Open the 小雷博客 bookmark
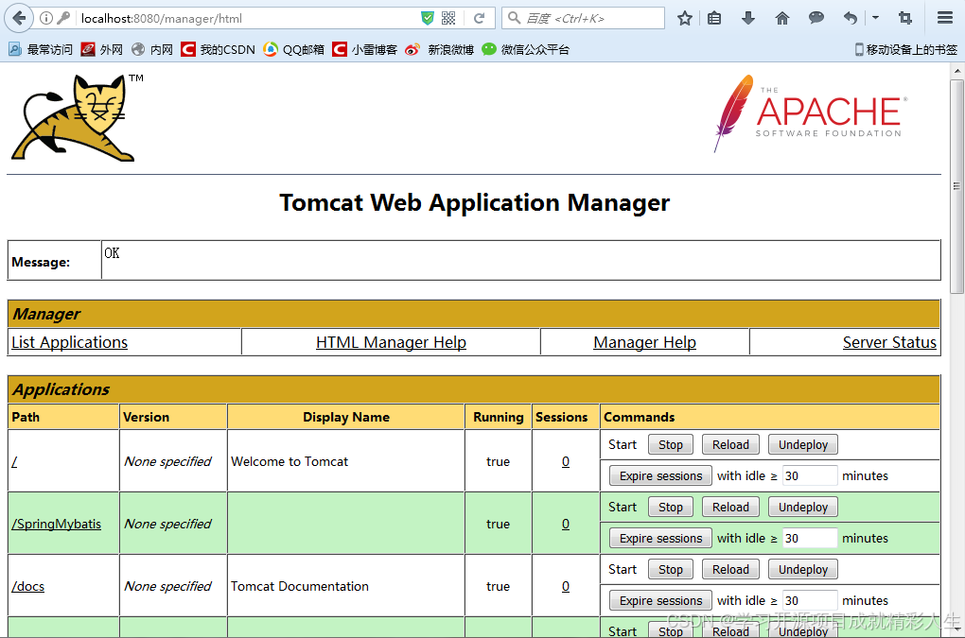The image size is (965, 638). click(364, 50)
